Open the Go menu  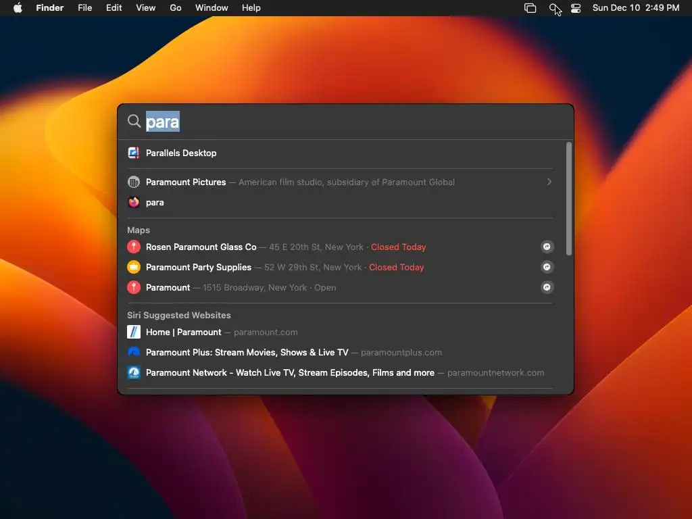(x=176, y=8)
